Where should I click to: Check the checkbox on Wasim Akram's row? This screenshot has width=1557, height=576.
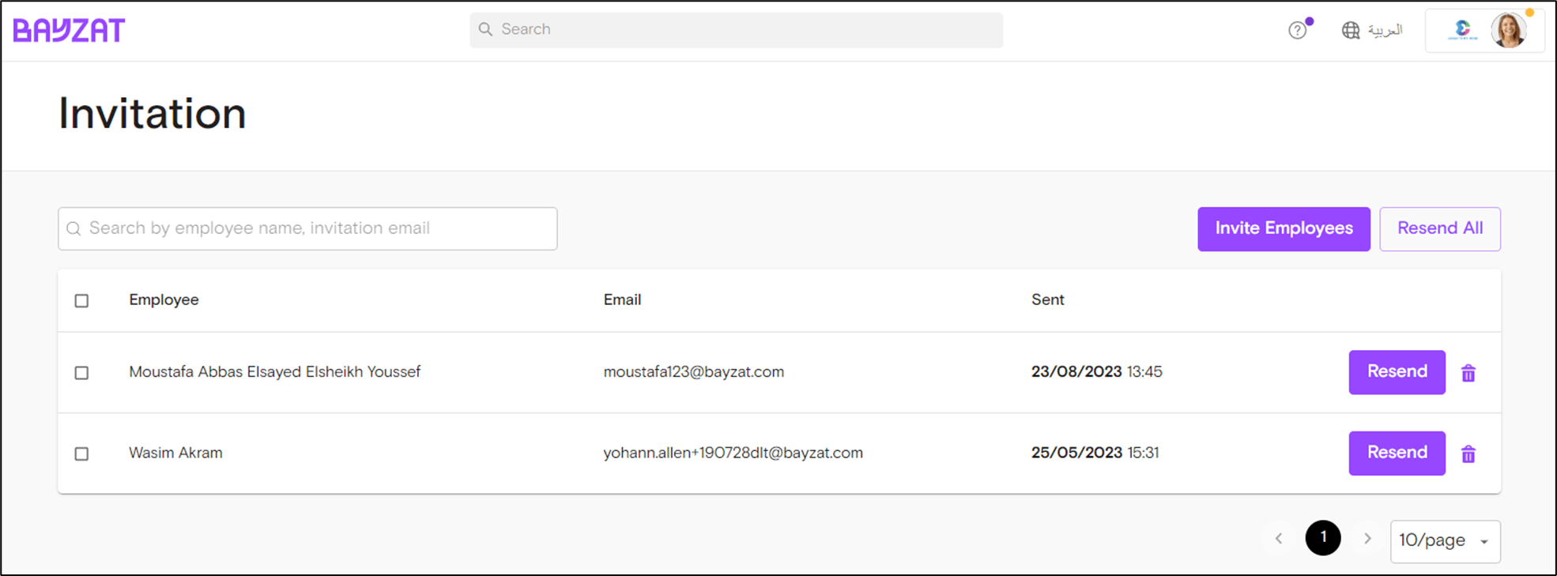(81, 454)
